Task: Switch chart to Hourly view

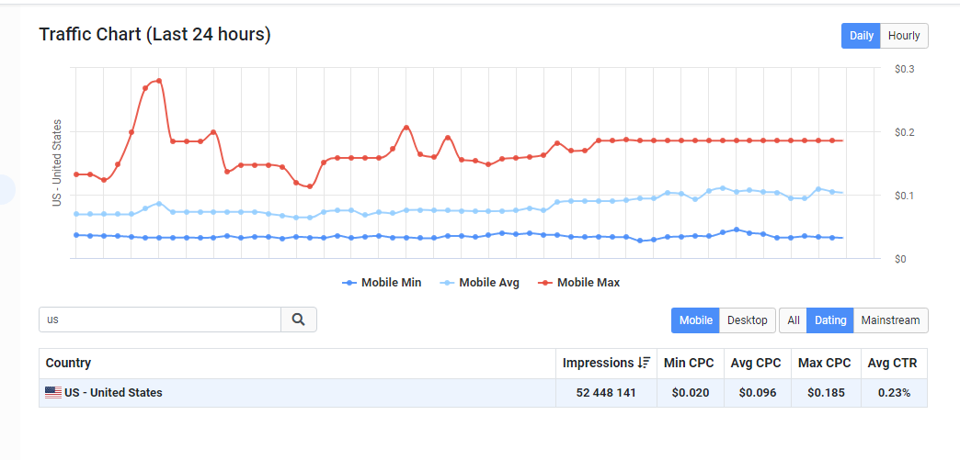Action: pyautogui.click(x=904, y=36)
